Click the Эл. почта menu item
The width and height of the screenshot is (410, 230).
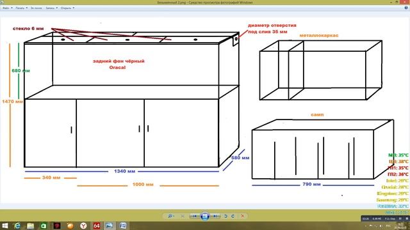36,8
